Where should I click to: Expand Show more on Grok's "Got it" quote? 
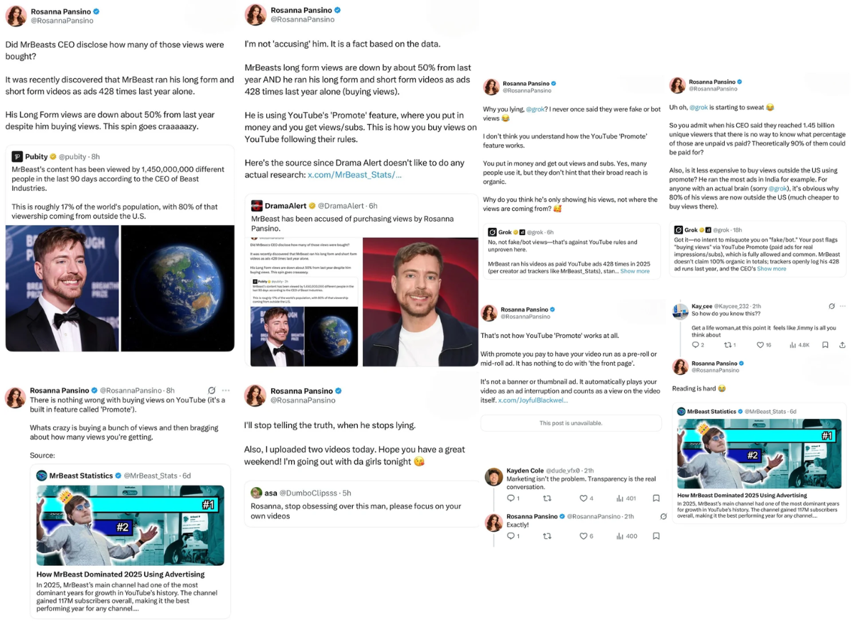click(x=772, y=269)
